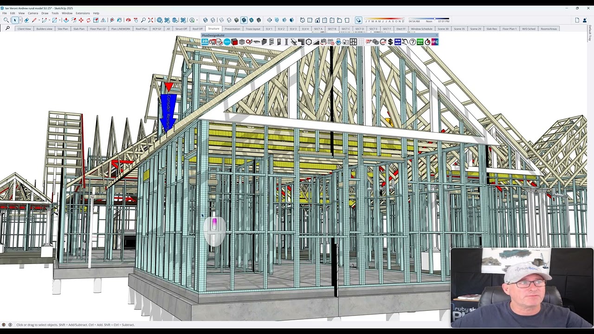Click the Zoom Extents icon
The width and height of the screenshot is (594, 334).
[x=150, y=20]
